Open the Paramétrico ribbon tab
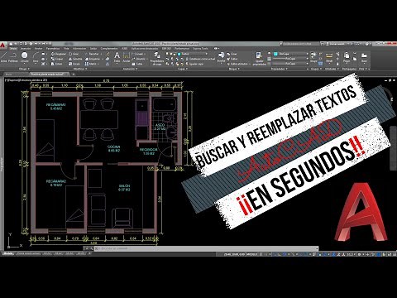Image resolution: width=397 pixels, height=298 pixels. 53,49
